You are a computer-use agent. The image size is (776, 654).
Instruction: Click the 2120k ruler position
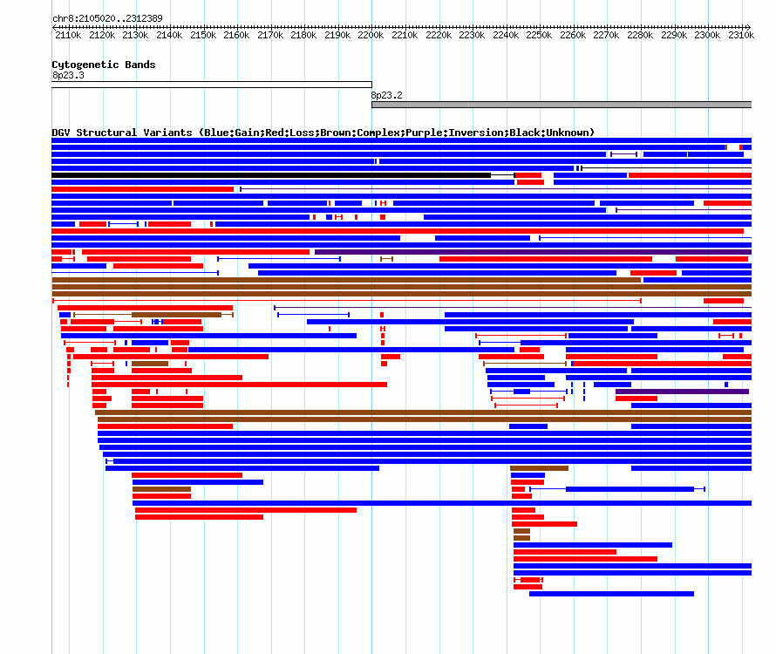[x=102, y=35]
